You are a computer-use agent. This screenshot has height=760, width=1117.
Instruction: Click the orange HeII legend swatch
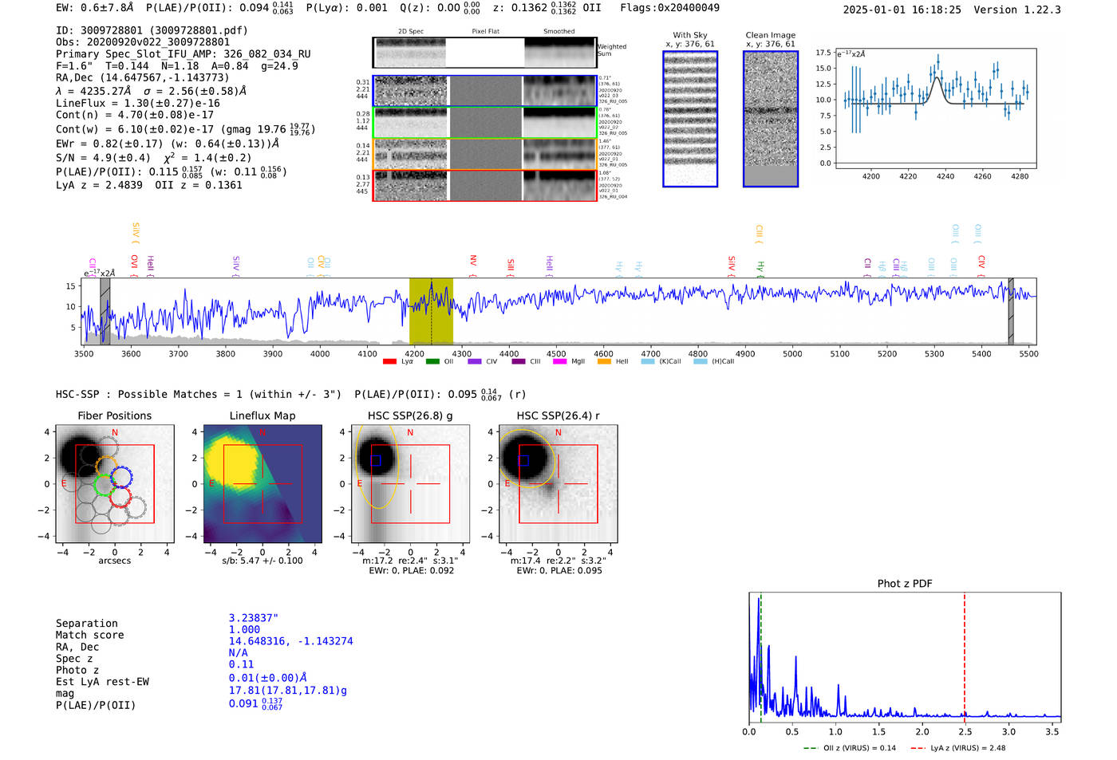(x=604, y=362)
